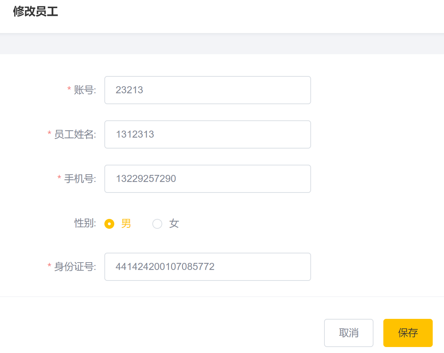Click the 身份证号 field label
Image resolution: width=444 pixels, height=353 pixels.
coord(75,267)
